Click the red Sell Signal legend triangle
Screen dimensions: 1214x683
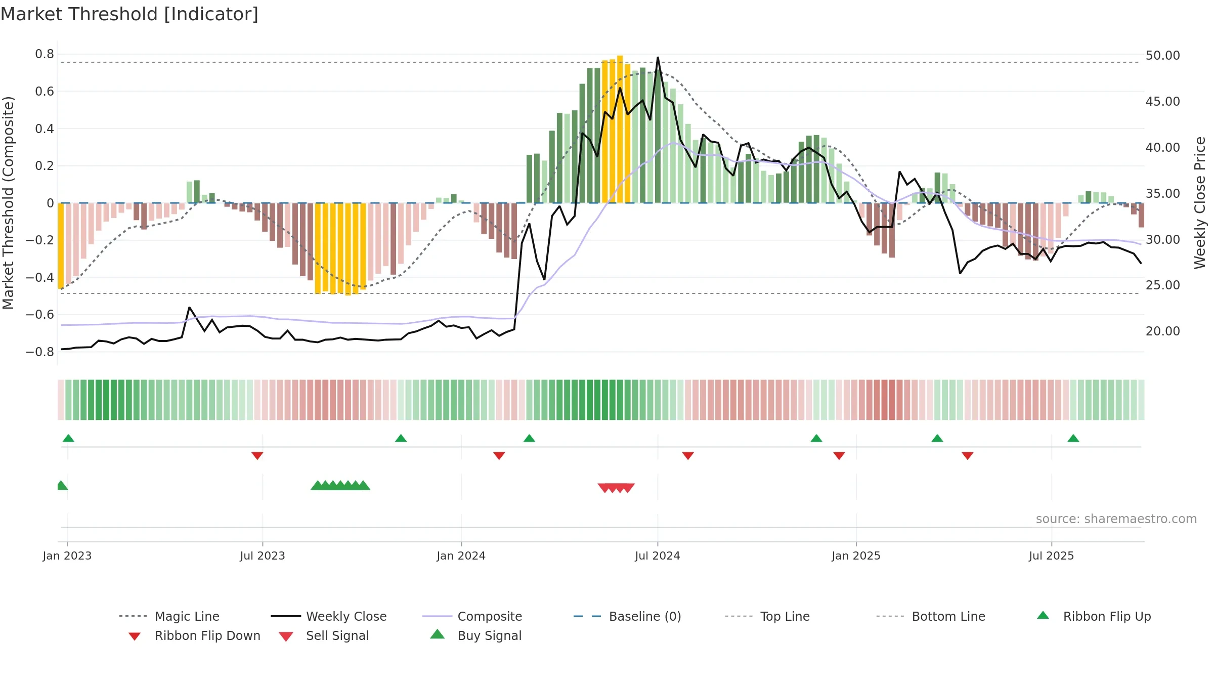click(x=286, y=636)
